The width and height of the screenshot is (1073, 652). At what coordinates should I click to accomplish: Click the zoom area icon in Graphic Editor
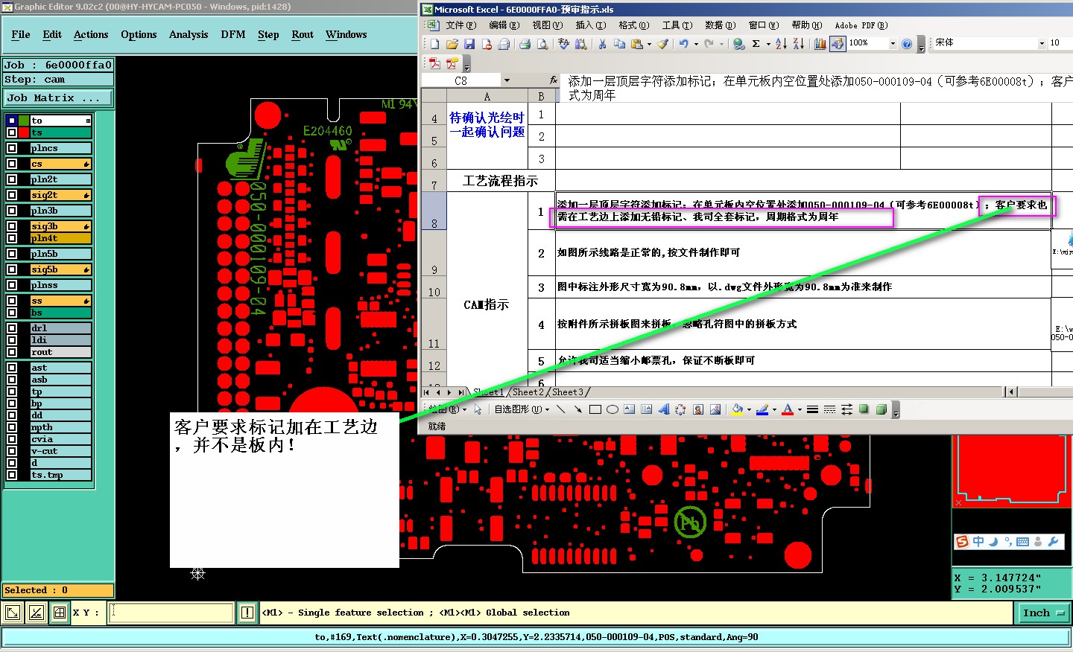pos(13,613)
